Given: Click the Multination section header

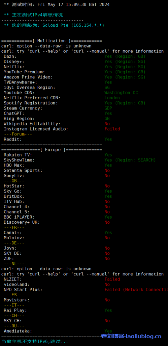Looking at the screenshot, I should coord(52,41).
